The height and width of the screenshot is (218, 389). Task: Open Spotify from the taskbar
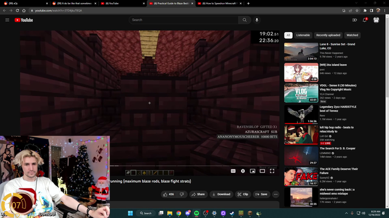(x=196, y=213)
